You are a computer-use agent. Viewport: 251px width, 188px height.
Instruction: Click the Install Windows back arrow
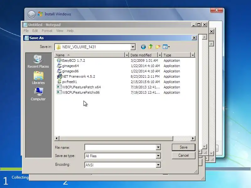coord(32,14)
